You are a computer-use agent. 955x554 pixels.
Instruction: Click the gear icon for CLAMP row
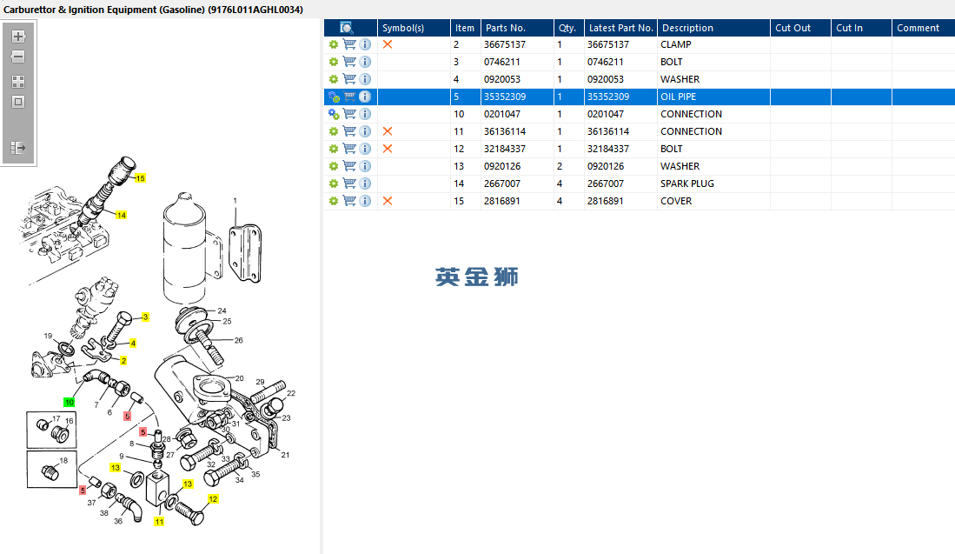point(333,44)
